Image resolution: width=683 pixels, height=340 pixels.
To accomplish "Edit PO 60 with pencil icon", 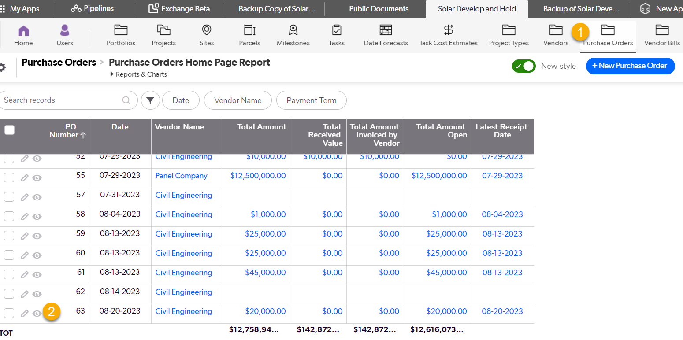I will coord(25,255).
